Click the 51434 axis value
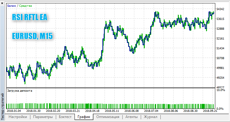 click(x=220, y=48)
